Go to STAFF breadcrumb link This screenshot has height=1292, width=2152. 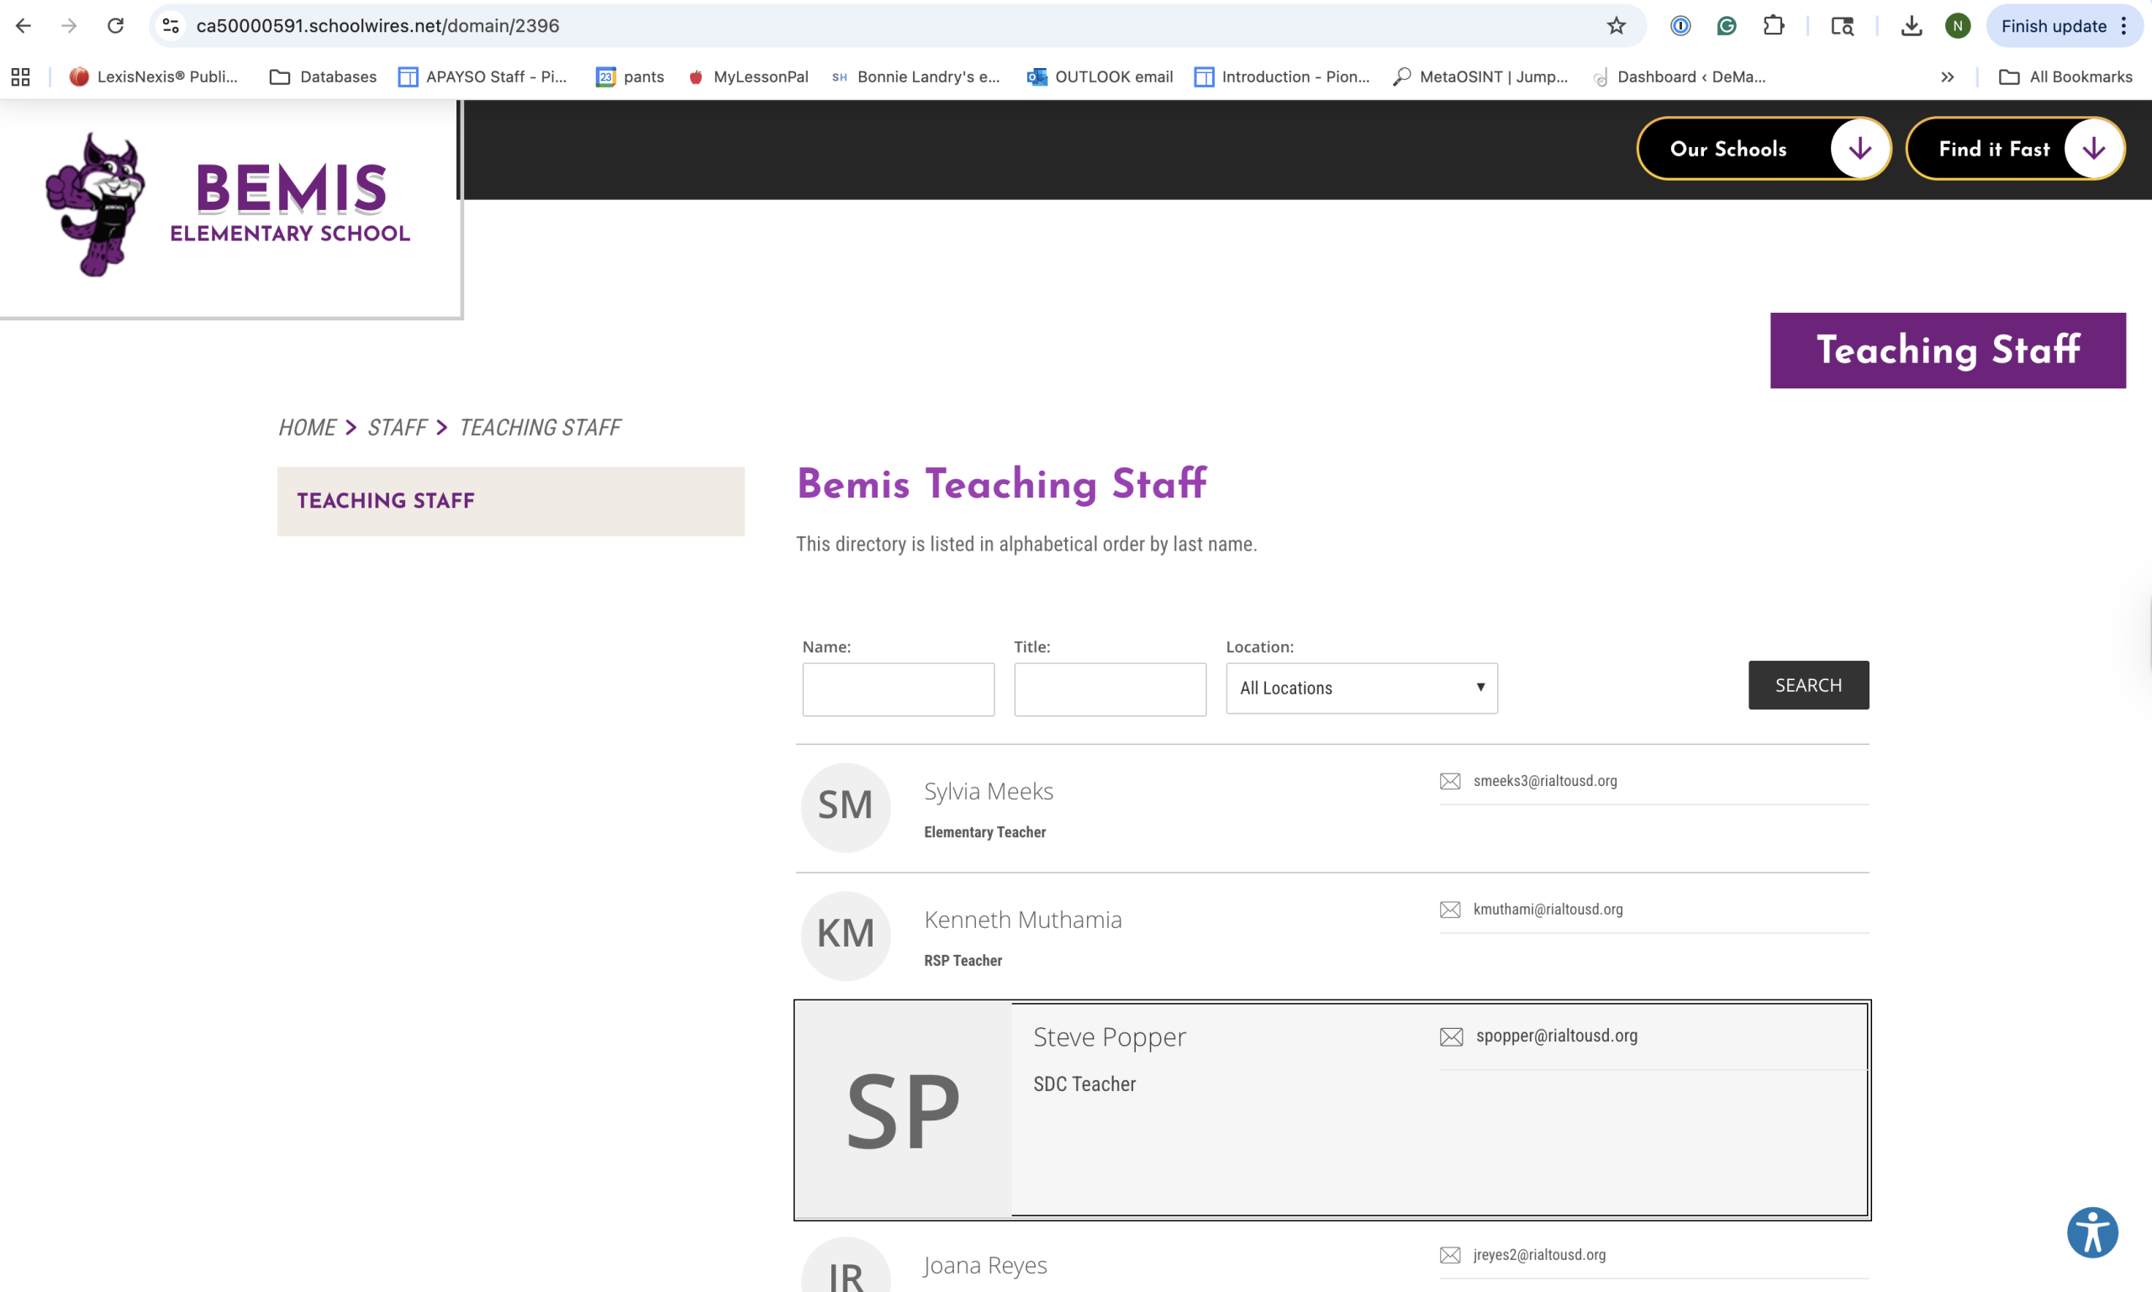[397, 428]
